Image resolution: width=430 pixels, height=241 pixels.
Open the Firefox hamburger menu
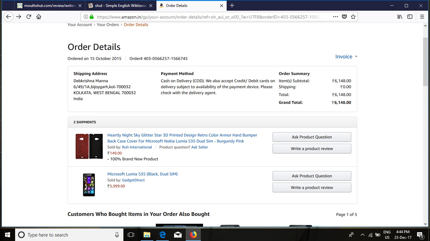coord(422,17)
